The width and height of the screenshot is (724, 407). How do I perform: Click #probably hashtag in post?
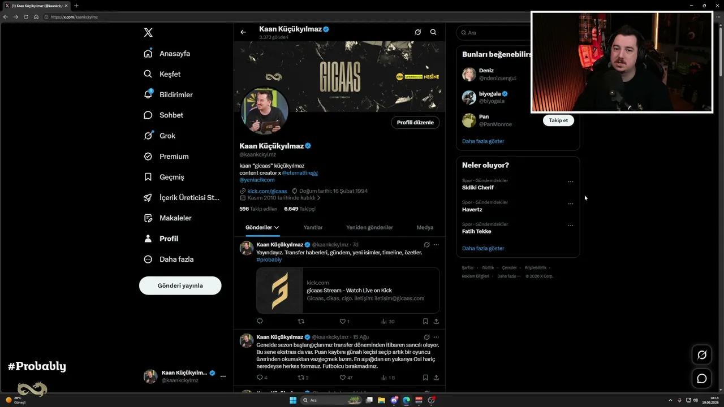click(x=269, y=259)
